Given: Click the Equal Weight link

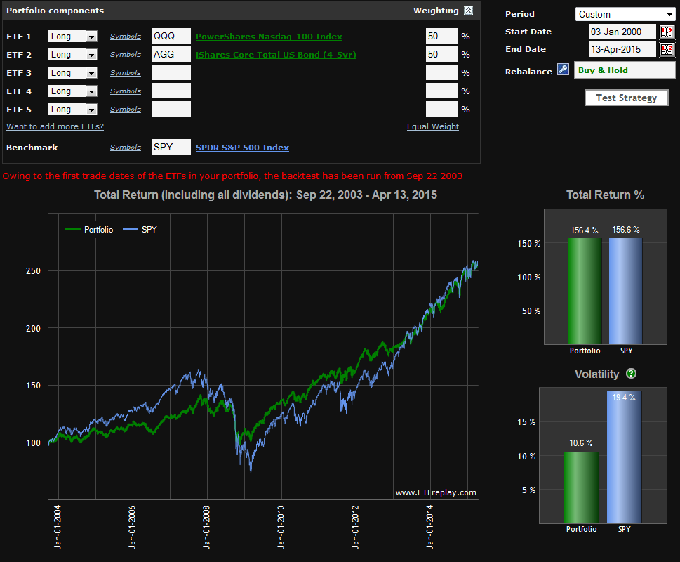Looking at the screenshot, I should (432, 127).
